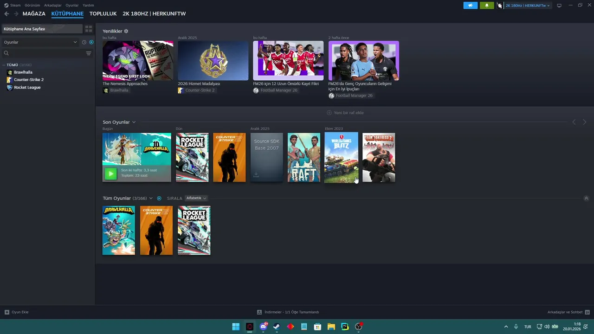The image size is (594, 334).
Task: Go forward with the navigation arrow
Action: click(16, 14)
